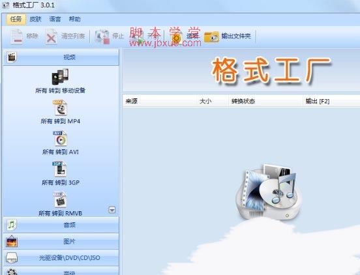Select 所有 转到 移动设备 converter icon
Viewport: 360px width, 275px height.
(x=60, y=77)
